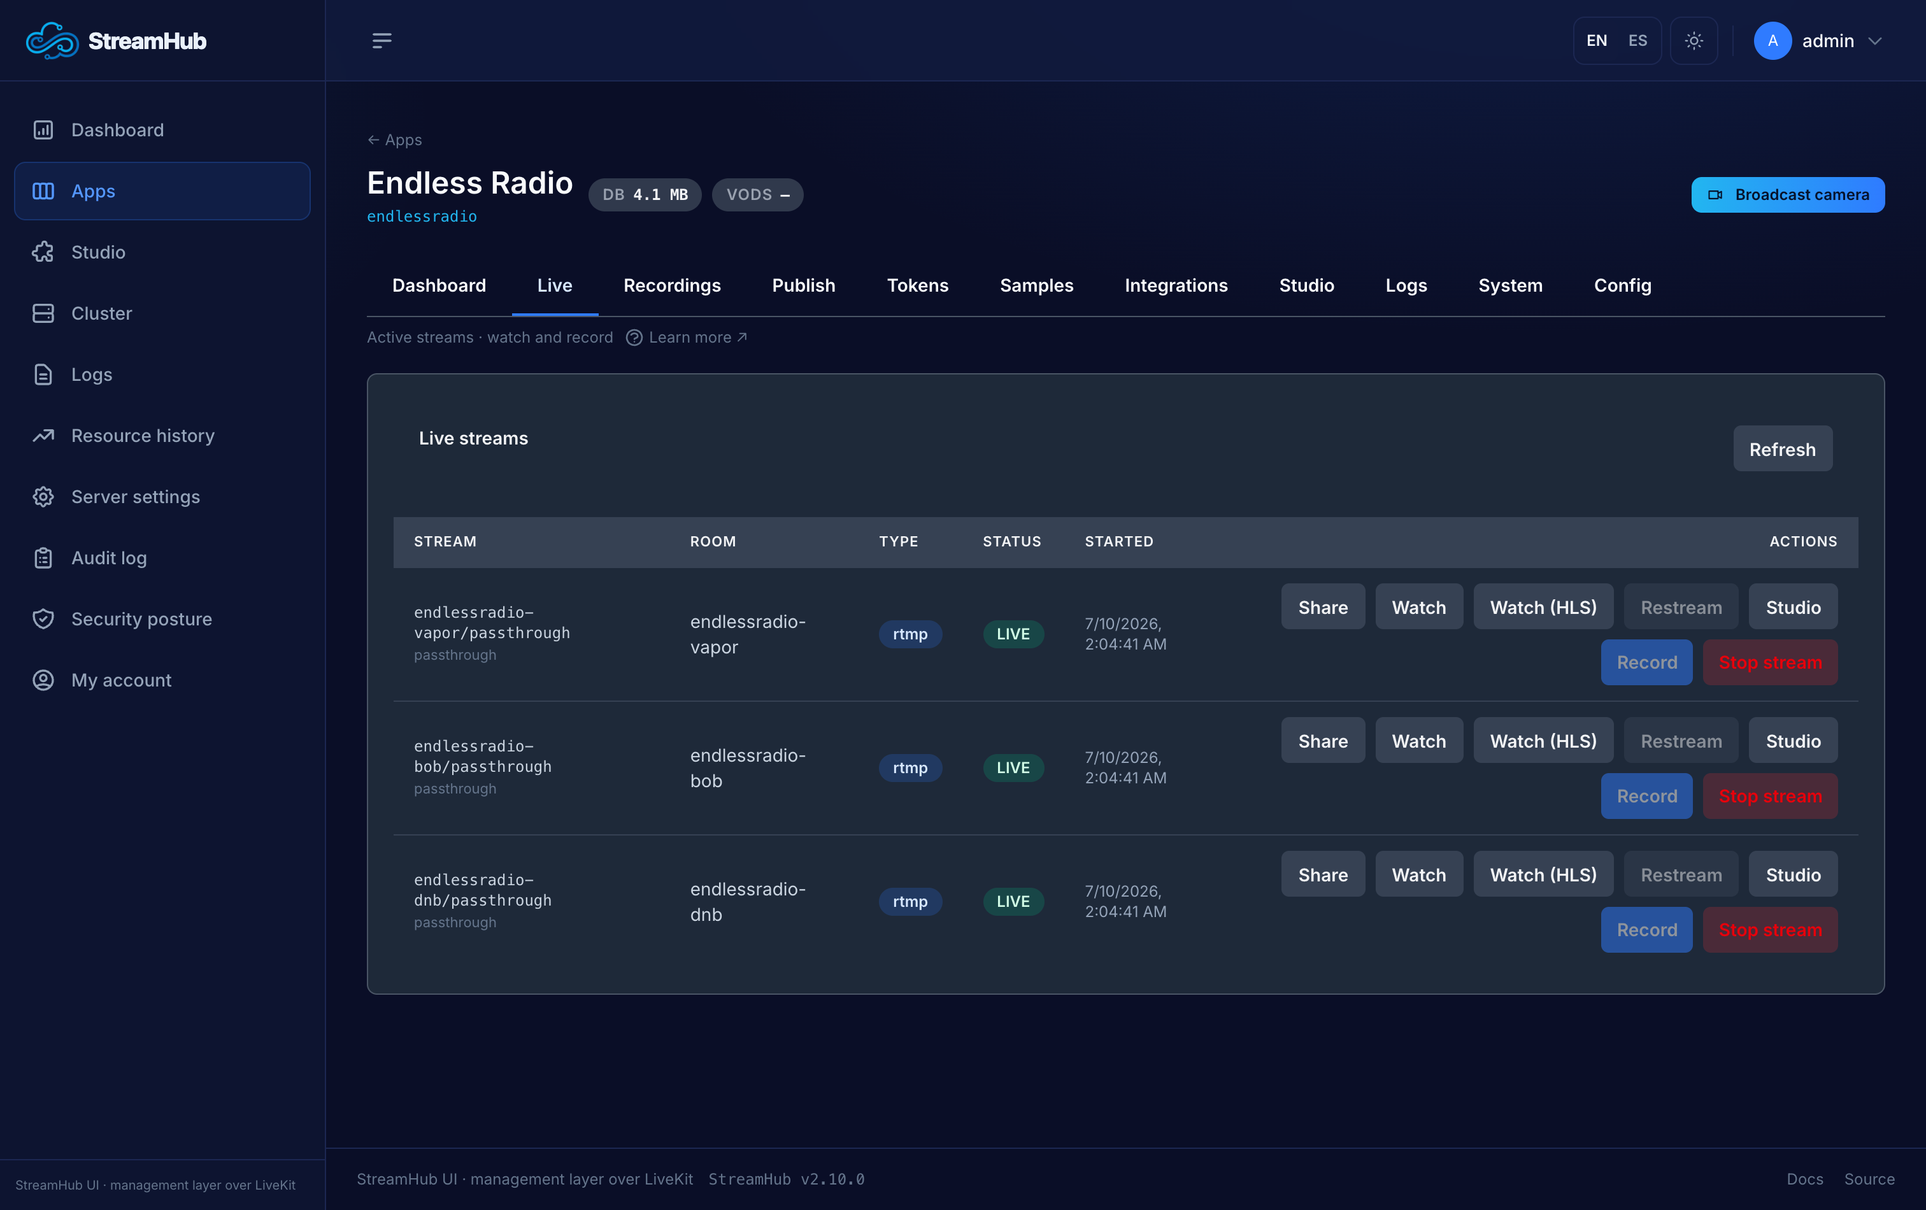Viewport: 1926px width, 1210px height.
Task: Watch the endlessradio-dnb stream
Action: pyautogui.click(x=1419, y=874)
